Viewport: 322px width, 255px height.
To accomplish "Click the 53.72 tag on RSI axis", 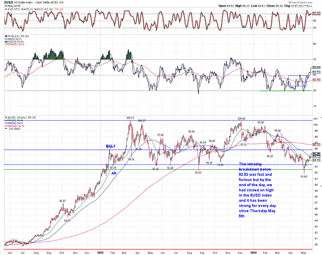I will (316, 72).
